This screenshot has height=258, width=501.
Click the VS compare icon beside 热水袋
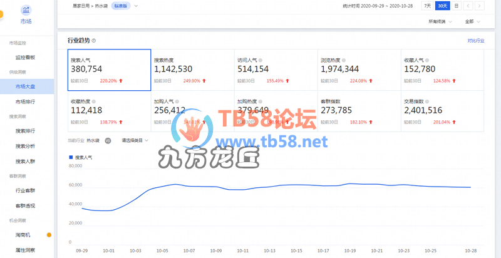point(108,140)
